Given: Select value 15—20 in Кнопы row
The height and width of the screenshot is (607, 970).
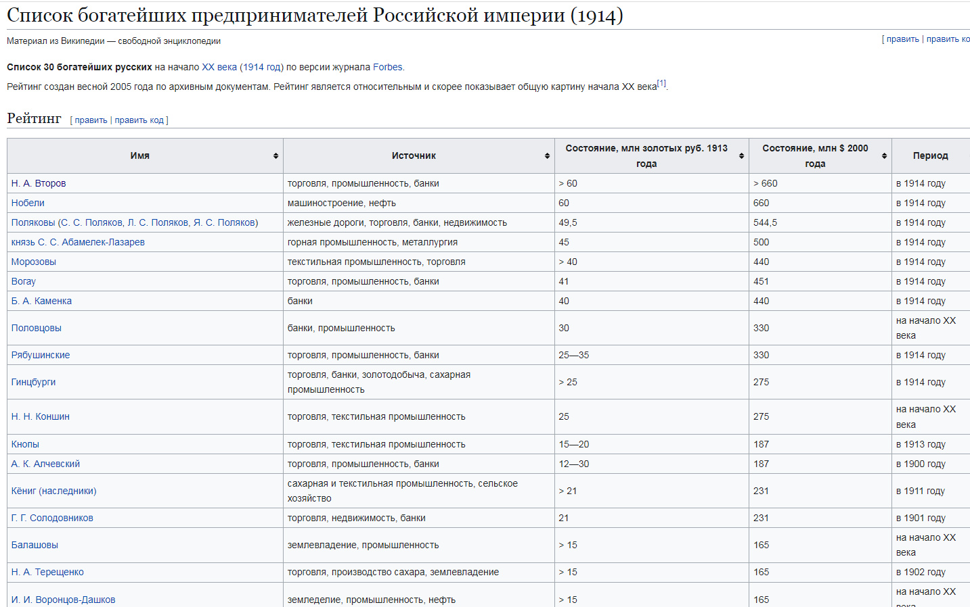Looking at the screenshot, I should pyautogui.click(x=574, y=444).
